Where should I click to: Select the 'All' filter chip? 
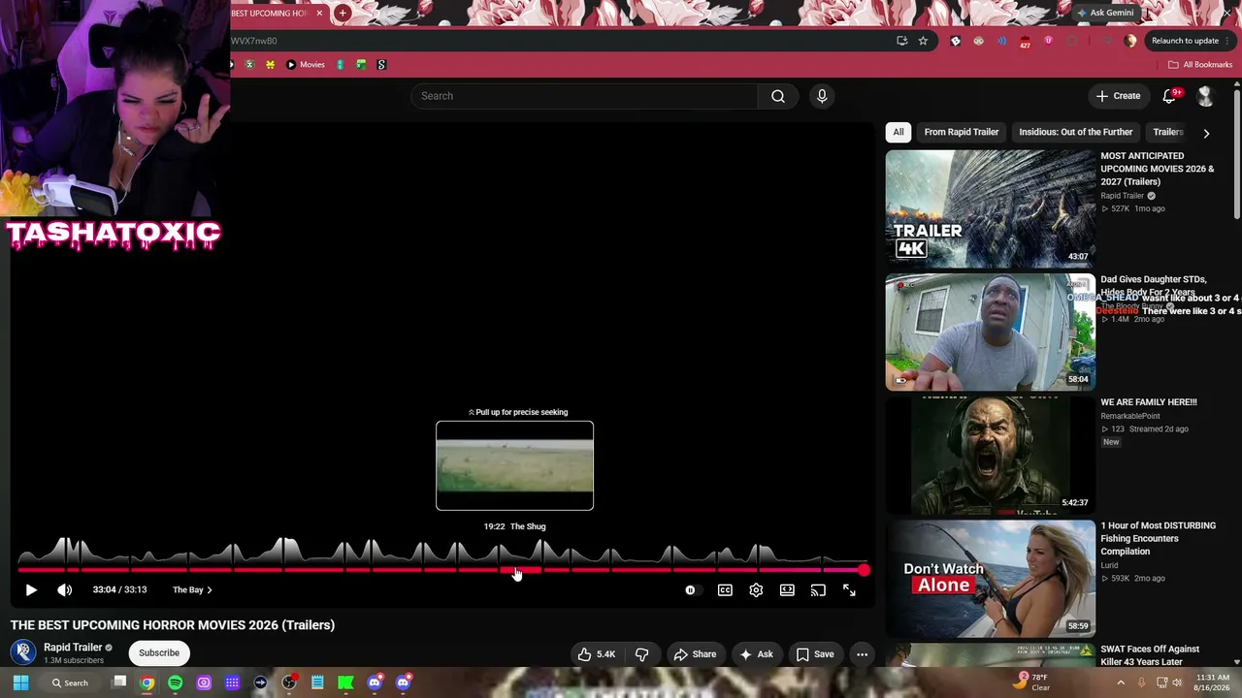coord(899,132)
